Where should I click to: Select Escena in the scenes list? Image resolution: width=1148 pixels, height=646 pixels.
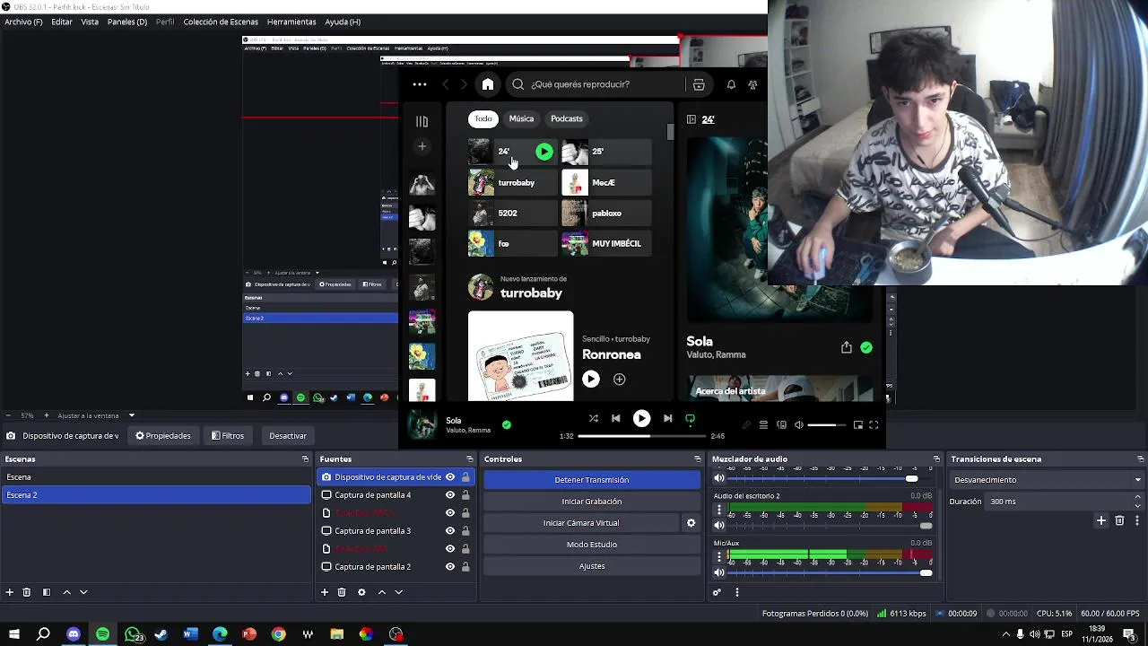pos(155,477)
